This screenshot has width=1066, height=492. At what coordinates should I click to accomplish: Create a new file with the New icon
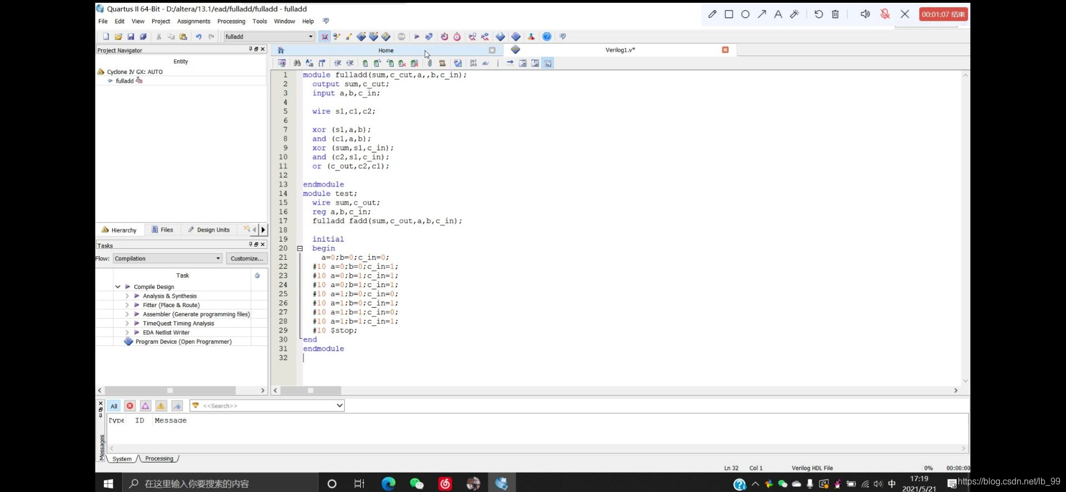[x=106, y=37]
